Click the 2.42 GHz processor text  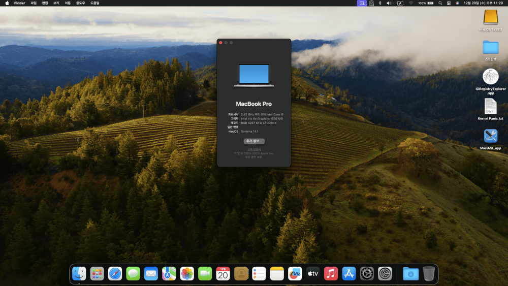coord(262,114)
